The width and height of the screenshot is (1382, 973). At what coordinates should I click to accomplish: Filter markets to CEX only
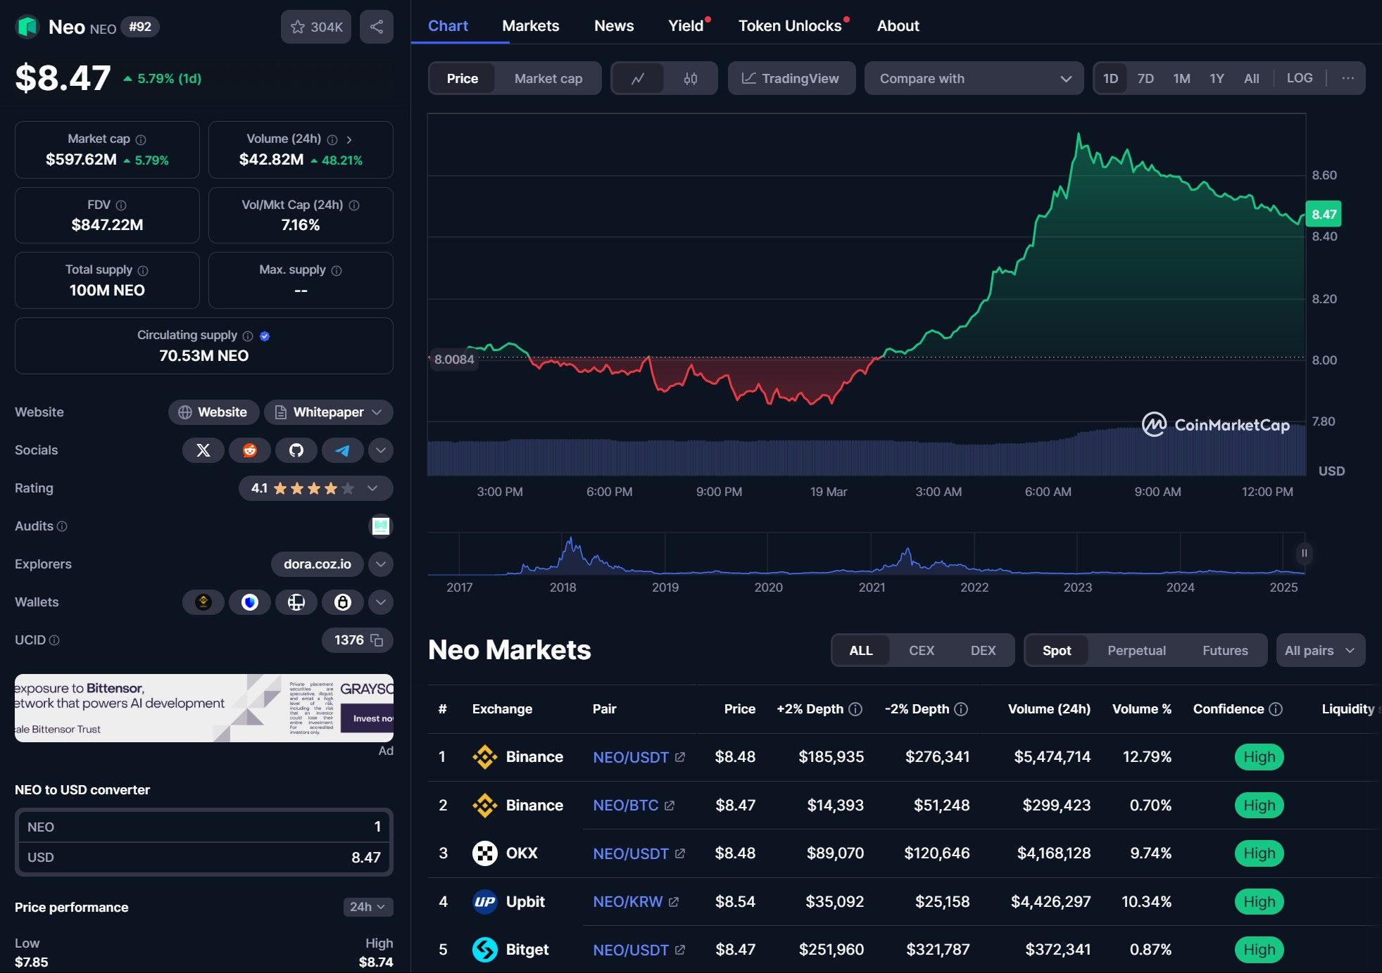pyautogui.click(x=921, y=651)
